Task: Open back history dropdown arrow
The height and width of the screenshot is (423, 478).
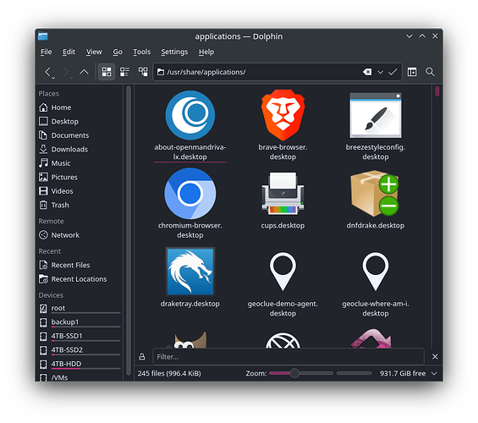Action: (x=53, y=78)
